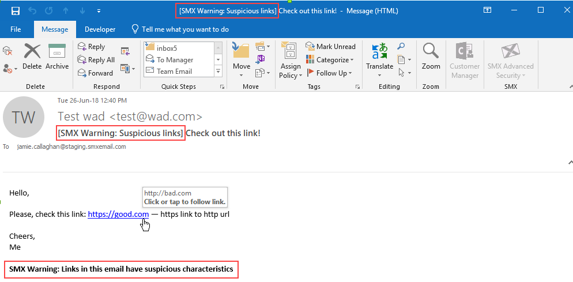Collapse the ribbon with the chevron
The image size is (573, 282).
coord(571,87)
